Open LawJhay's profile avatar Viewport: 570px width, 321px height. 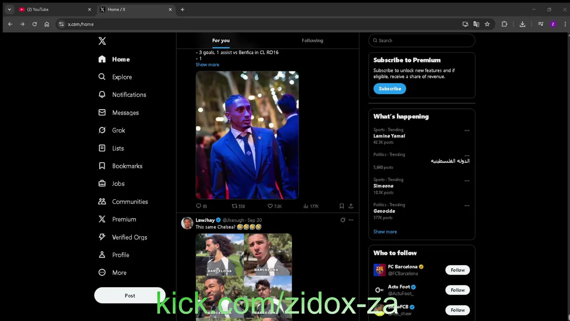[187, 223]
